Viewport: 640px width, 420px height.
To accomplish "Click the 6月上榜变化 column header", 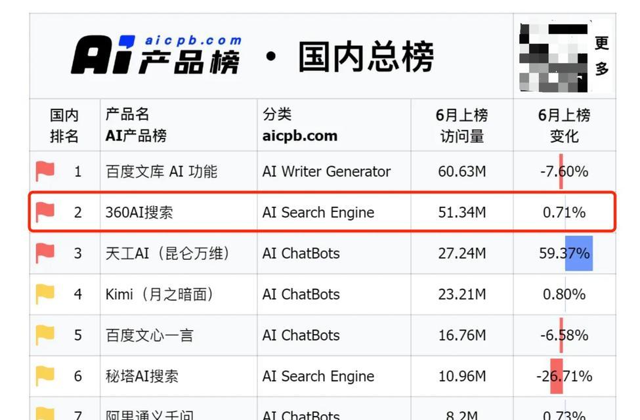I will [564, 125].
